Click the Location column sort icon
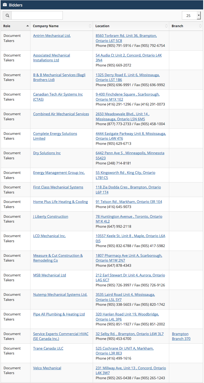This screenshot has height=383, width=204. coord(166,26)
